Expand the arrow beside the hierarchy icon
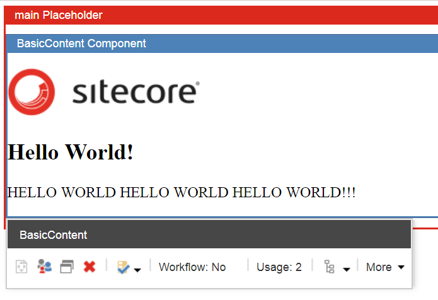438x300 pixels. point(347,270)
